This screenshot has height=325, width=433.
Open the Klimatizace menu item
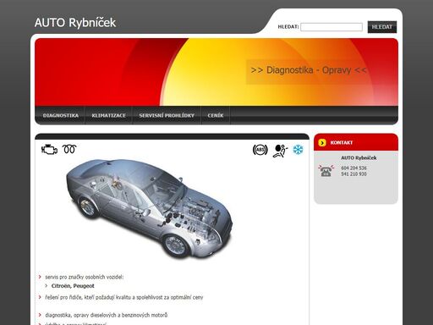click(x=108, y=115)
